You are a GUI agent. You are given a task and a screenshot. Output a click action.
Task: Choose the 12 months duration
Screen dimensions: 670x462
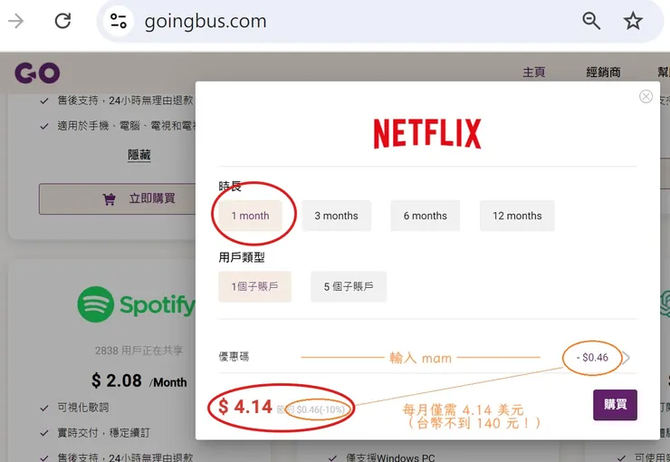[517, 216]
